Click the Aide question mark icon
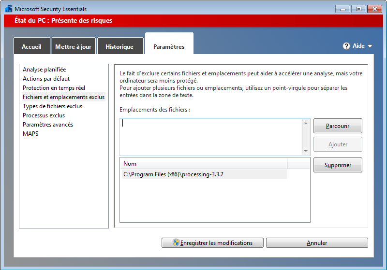 346,46
